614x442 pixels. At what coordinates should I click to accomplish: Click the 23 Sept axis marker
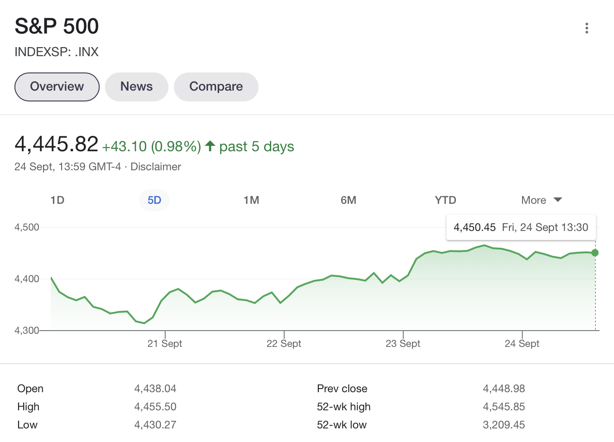(x=403, y=343)
